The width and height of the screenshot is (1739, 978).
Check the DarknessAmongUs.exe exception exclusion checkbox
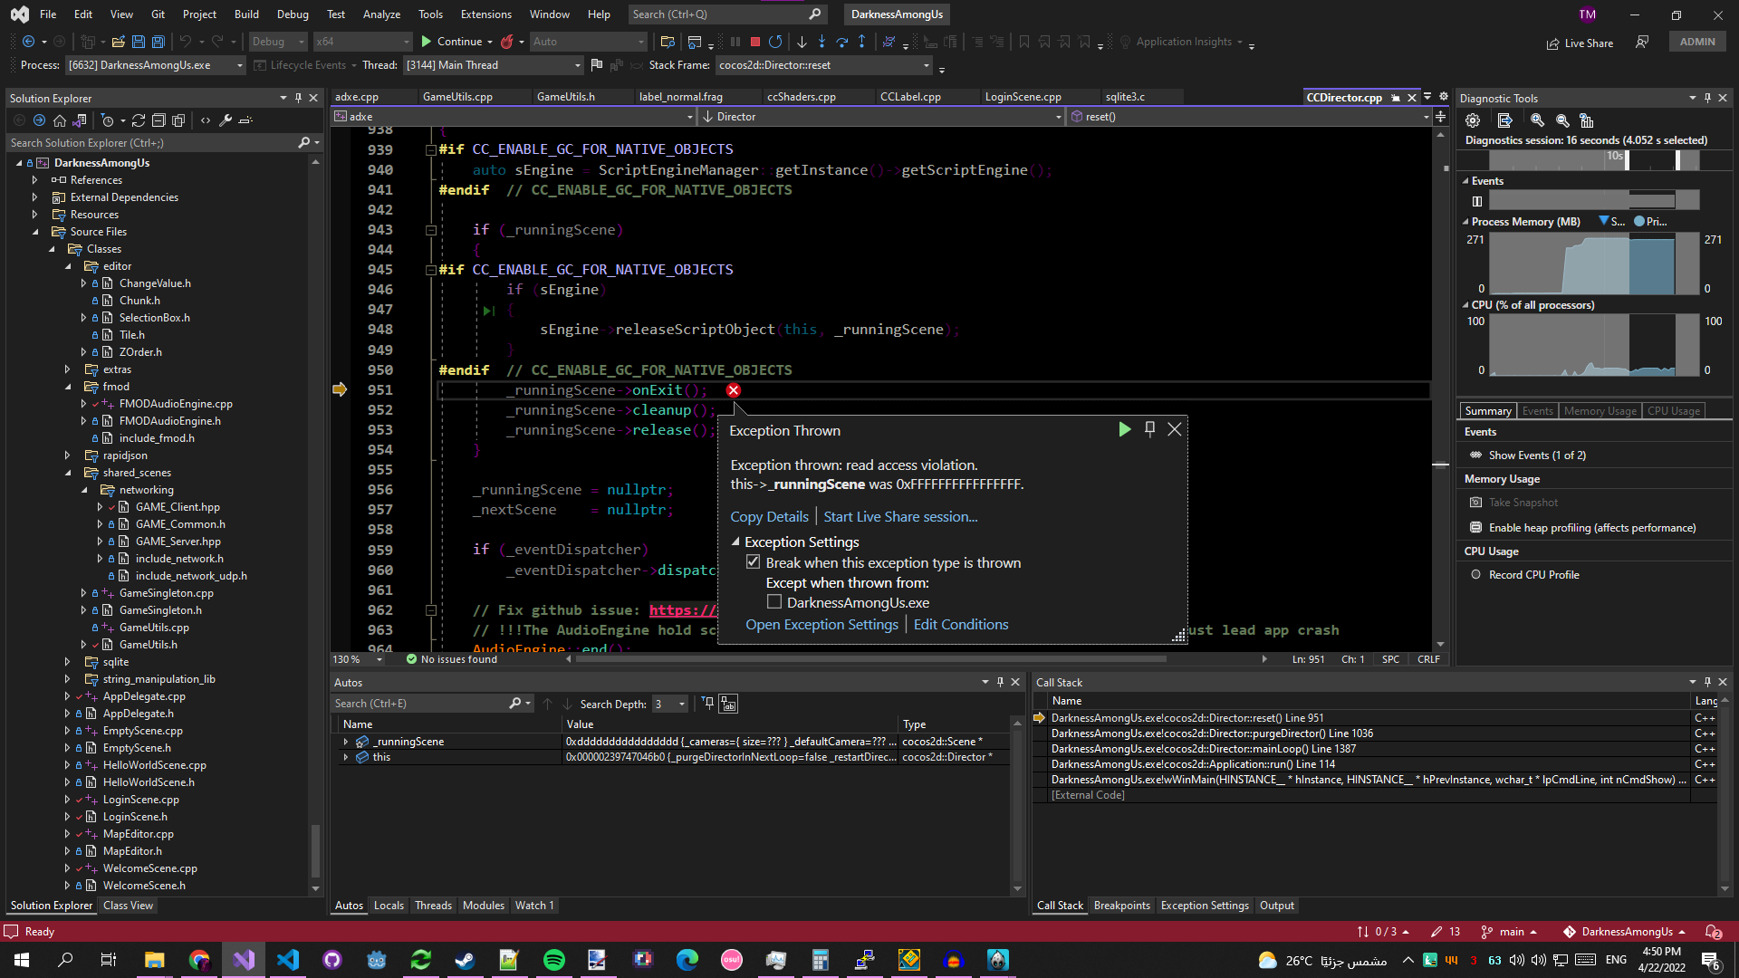click(774, 601)
